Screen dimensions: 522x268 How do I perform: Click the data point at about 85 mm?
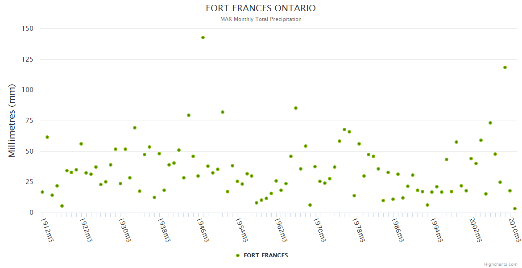coord(296,108)
